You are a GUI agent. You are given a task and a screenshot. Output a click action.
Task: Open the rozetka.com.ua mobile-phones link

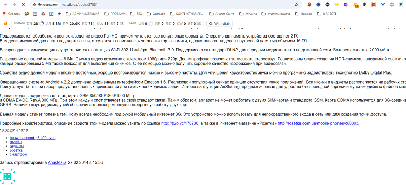(x=319, y=124)
